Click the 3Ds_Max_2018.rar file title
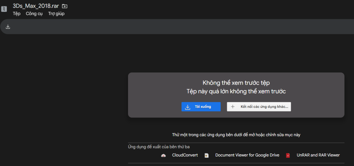This screenshot has height=166, width=354. point(36,6)
